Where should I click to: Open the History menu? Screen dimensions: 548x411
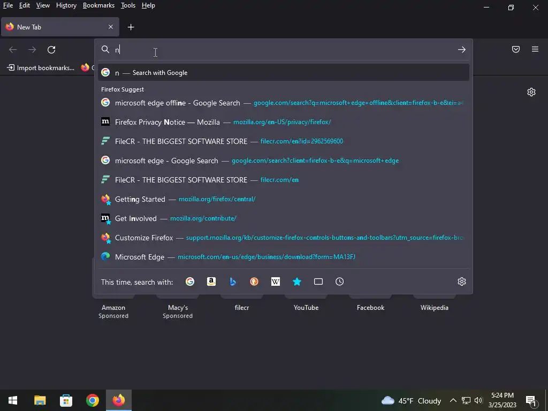[x=66, y=5]
